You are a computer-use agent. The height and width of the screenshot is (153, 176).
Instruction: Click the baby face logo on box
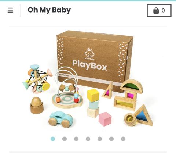pos(89,53)
